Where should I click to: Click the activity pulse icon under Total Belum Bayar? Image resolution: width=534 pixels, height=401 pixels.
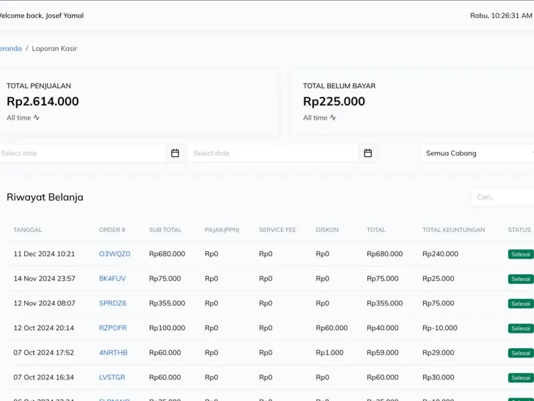tap(333, 118)
